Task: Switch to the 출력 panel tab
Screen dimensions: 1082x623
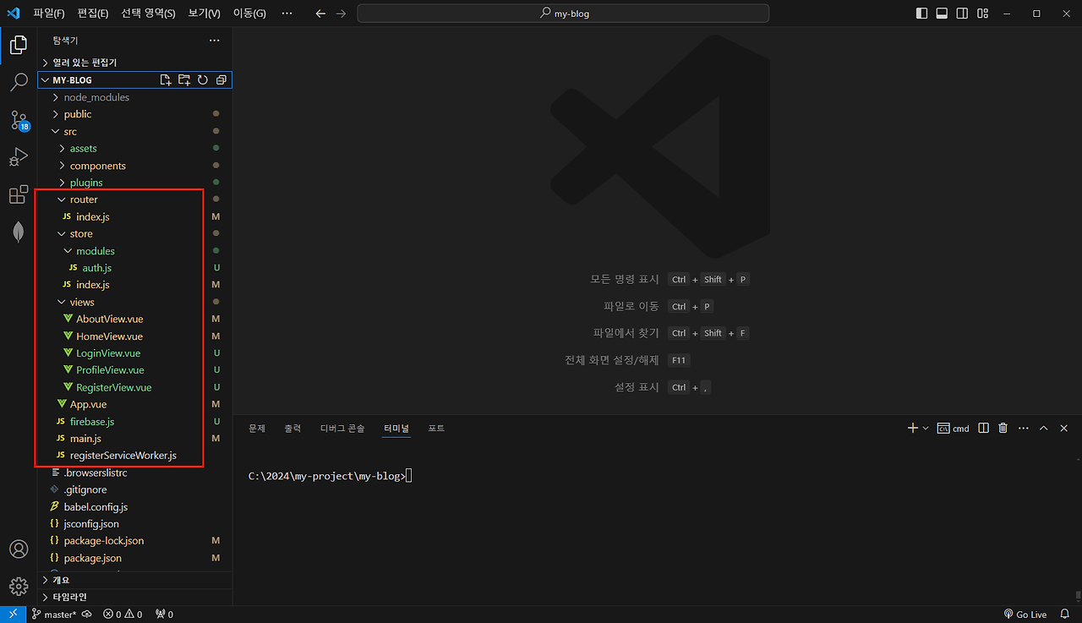Action: pos(292,429)
